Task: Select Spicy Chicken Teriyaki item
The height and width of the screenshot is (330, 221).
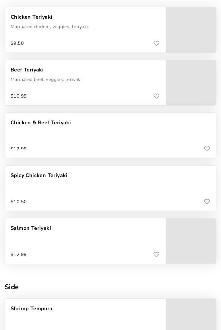Action: [39, 176]
